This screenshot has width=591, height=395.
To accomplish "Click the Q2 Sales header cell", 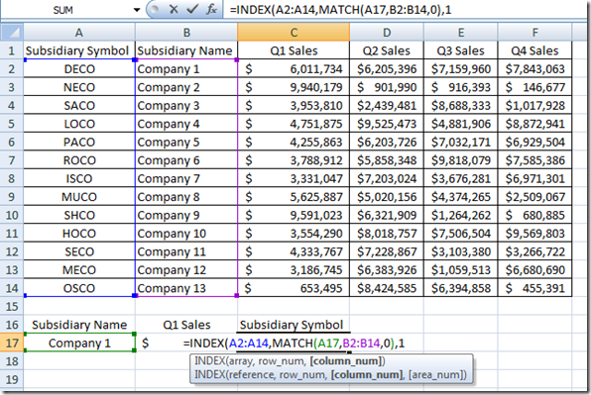I will pyautogui.click(x=387, y=50).
